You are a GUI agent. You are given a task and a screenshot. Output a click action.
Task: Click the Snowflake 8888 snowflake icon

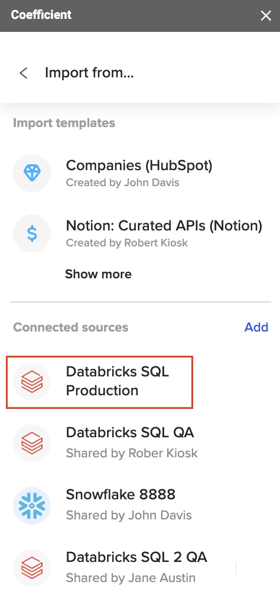pyautogui.click(x=32, y=506)
